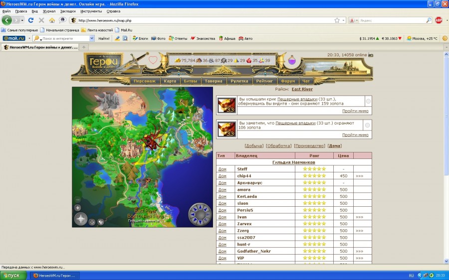This screenshot has height=280, width=449.
Task: Reload the page with the refresh icon
Action: click(31, 20)
